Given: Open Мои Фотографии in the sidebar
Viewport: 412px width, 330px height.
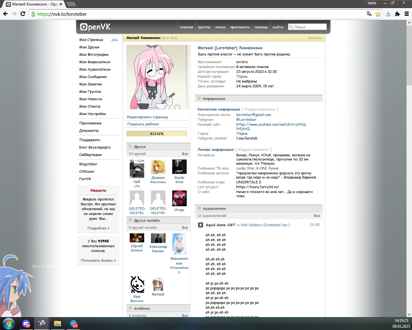Looking at the screenshot, I should 94,54.
